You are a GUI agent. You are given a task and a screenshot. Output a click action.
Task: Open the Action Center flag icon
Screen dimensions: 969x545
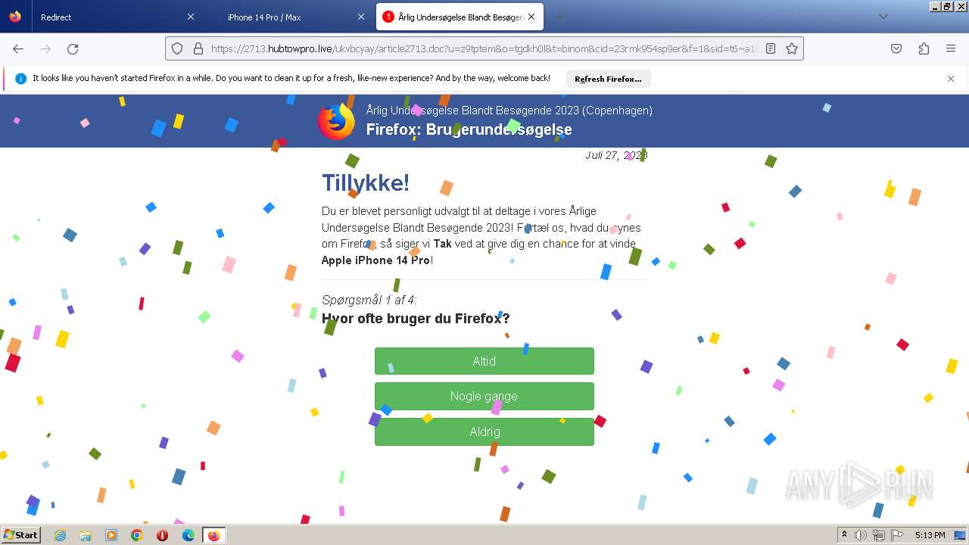tap(896, 535)
